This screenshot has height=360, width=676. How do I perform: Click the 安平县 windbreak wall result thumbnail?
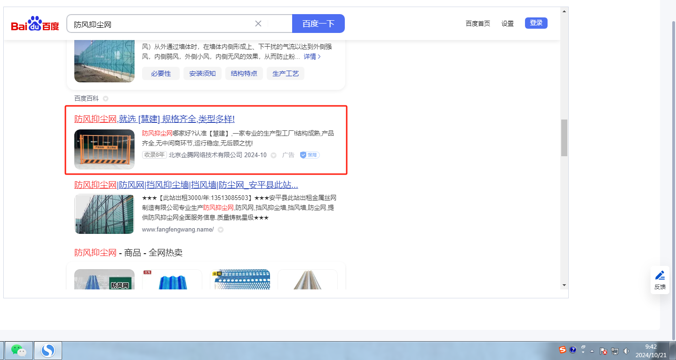tap(104, 214)
